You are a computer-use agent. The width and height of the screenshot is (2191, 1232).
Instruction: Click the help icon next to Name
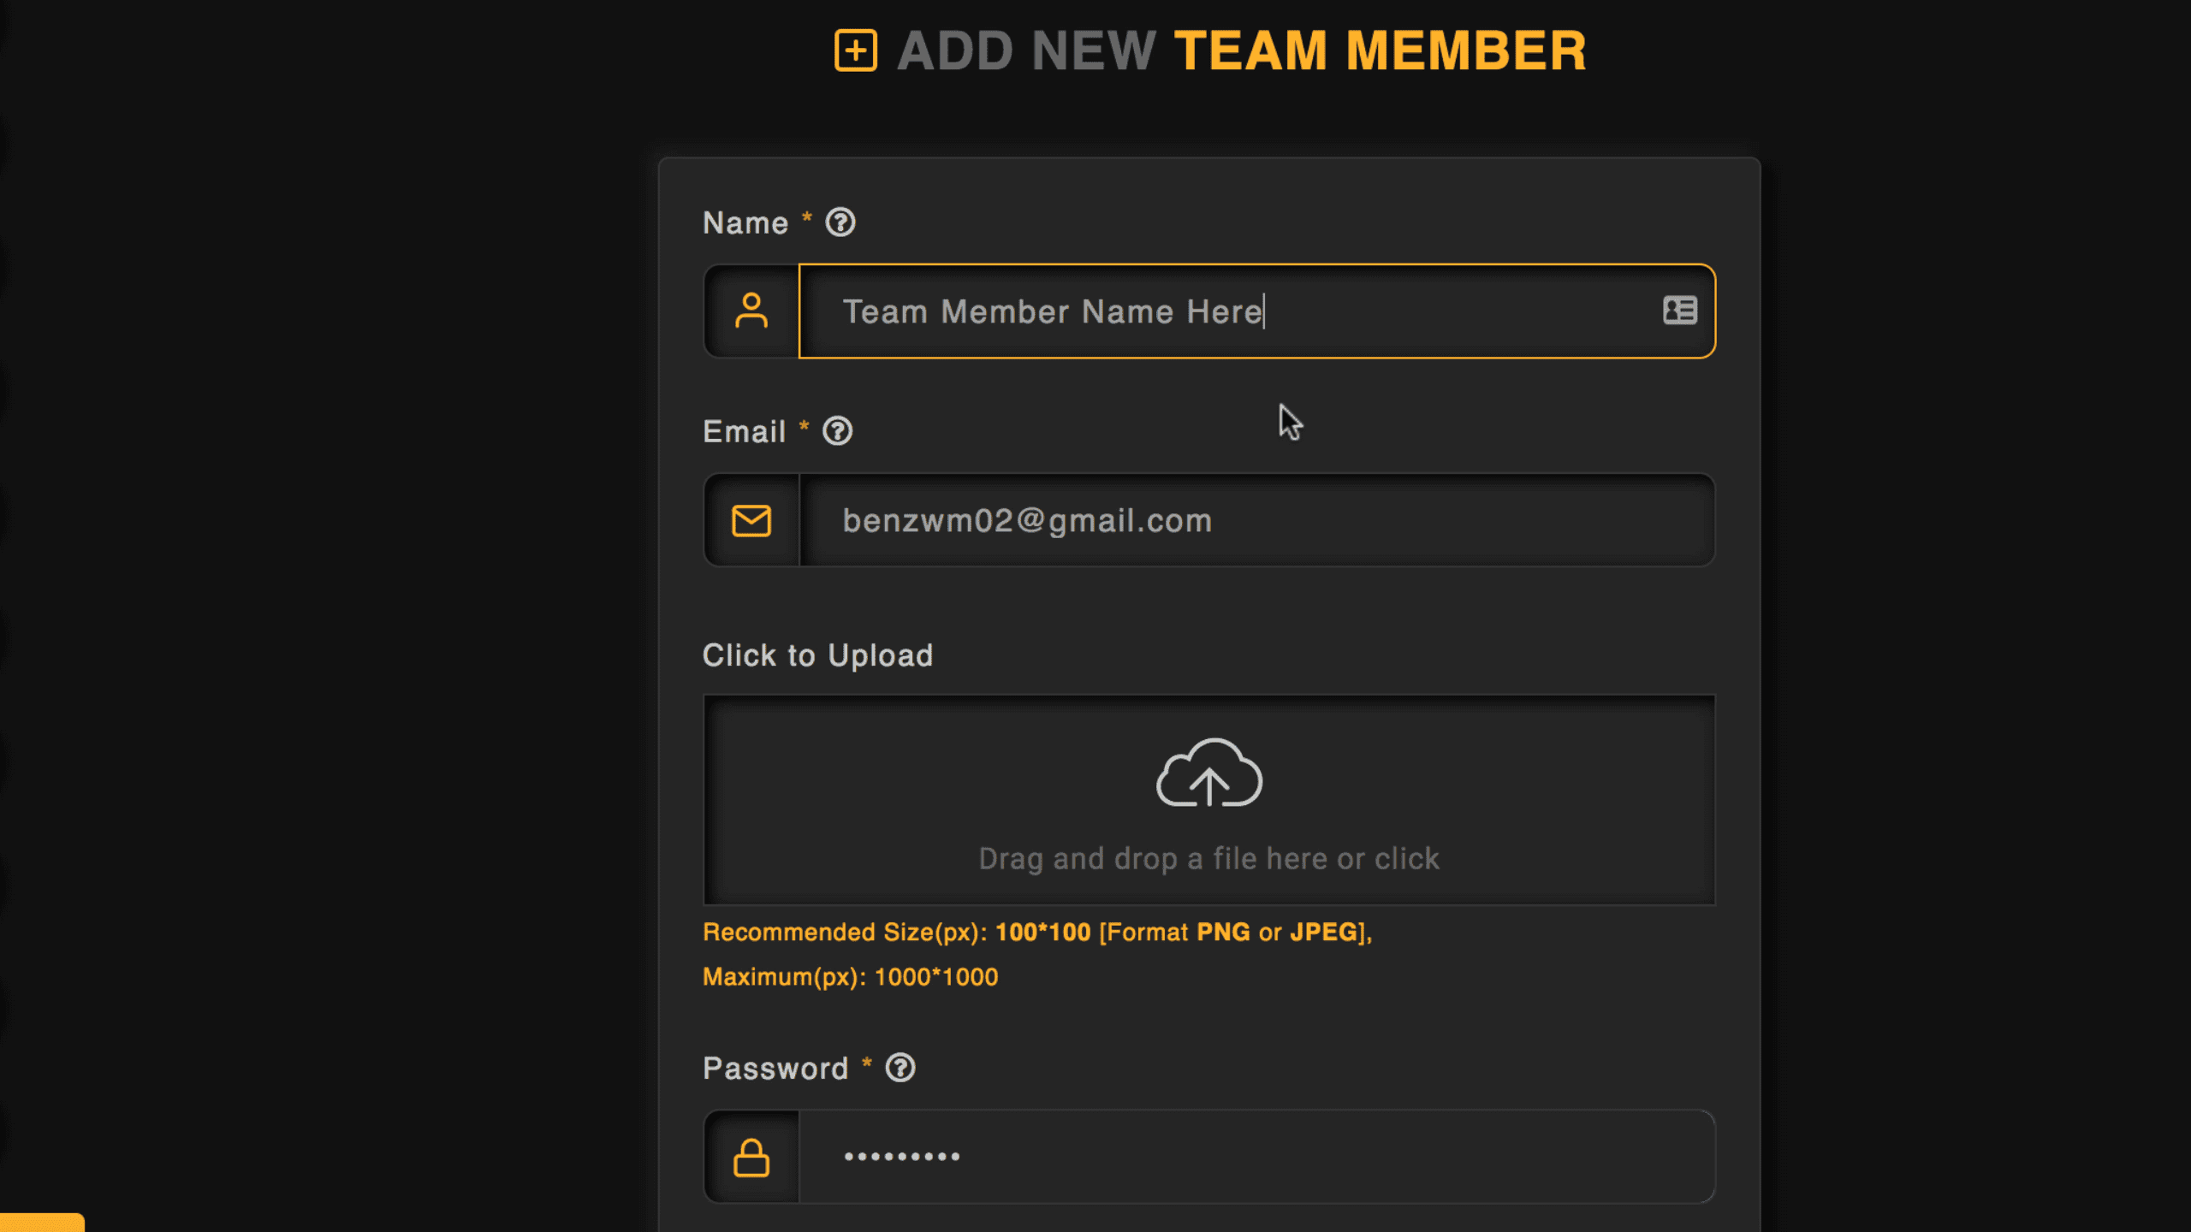(840, 222)
